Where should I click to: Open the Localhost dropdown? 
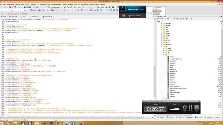coord(34,17)
